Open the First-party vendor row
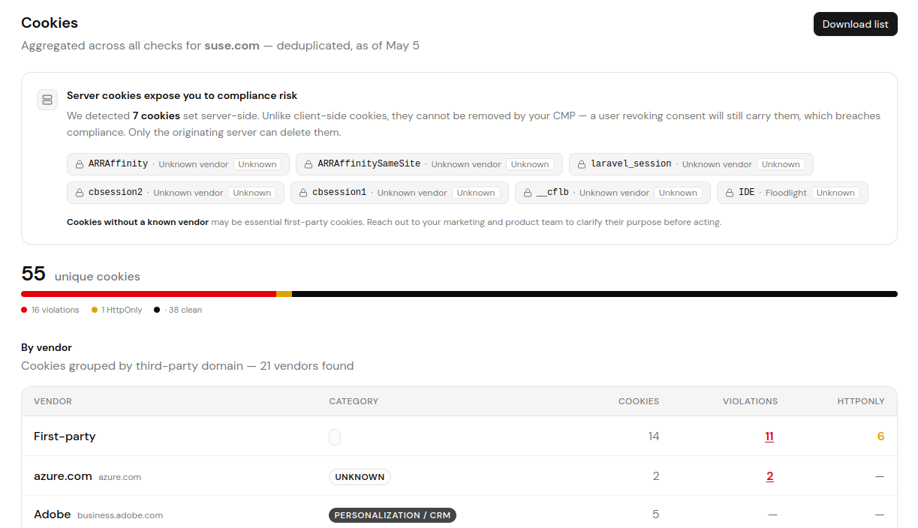The image size is (918, 528). (x=459, y=436)
